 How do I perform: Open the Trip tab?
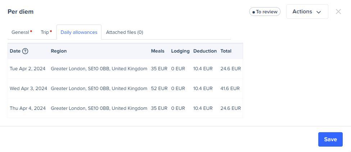coord(45,32)
